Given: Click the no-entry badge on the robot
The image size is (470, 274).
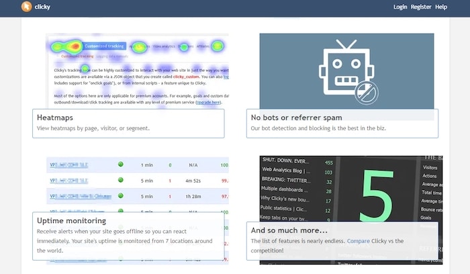Looking at the screenshot, I should click(x=367, y=93).
